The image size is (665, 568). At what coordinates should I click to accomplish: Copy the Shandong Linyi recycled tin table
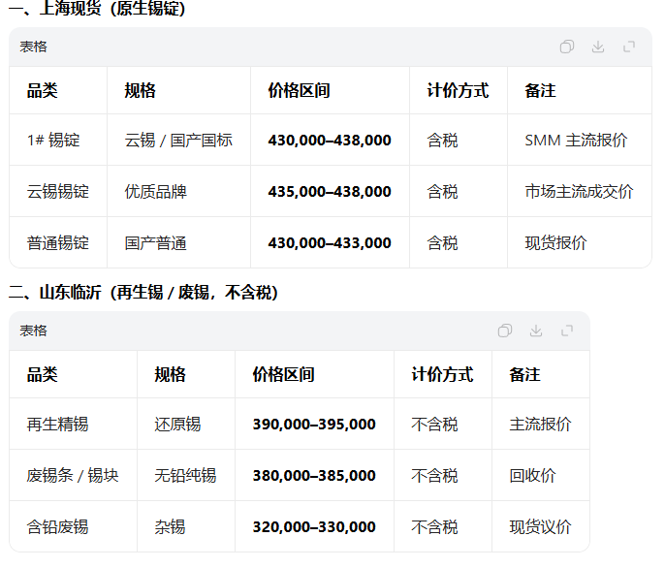click(x=505, y=331)
